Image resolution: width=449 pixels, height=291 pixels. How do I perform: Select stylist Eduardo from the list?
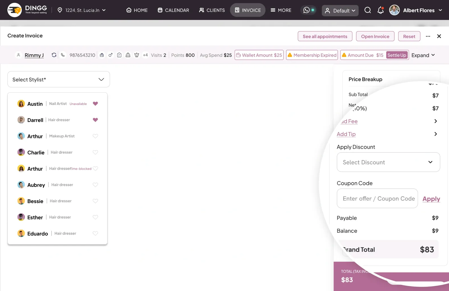[58, 234]
